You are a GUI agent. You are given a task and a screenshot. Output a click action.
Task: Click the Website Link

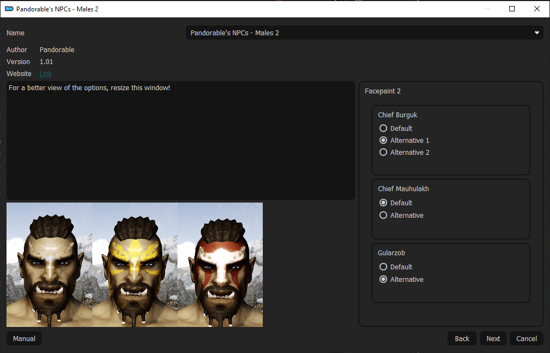(x=46, y=74)
